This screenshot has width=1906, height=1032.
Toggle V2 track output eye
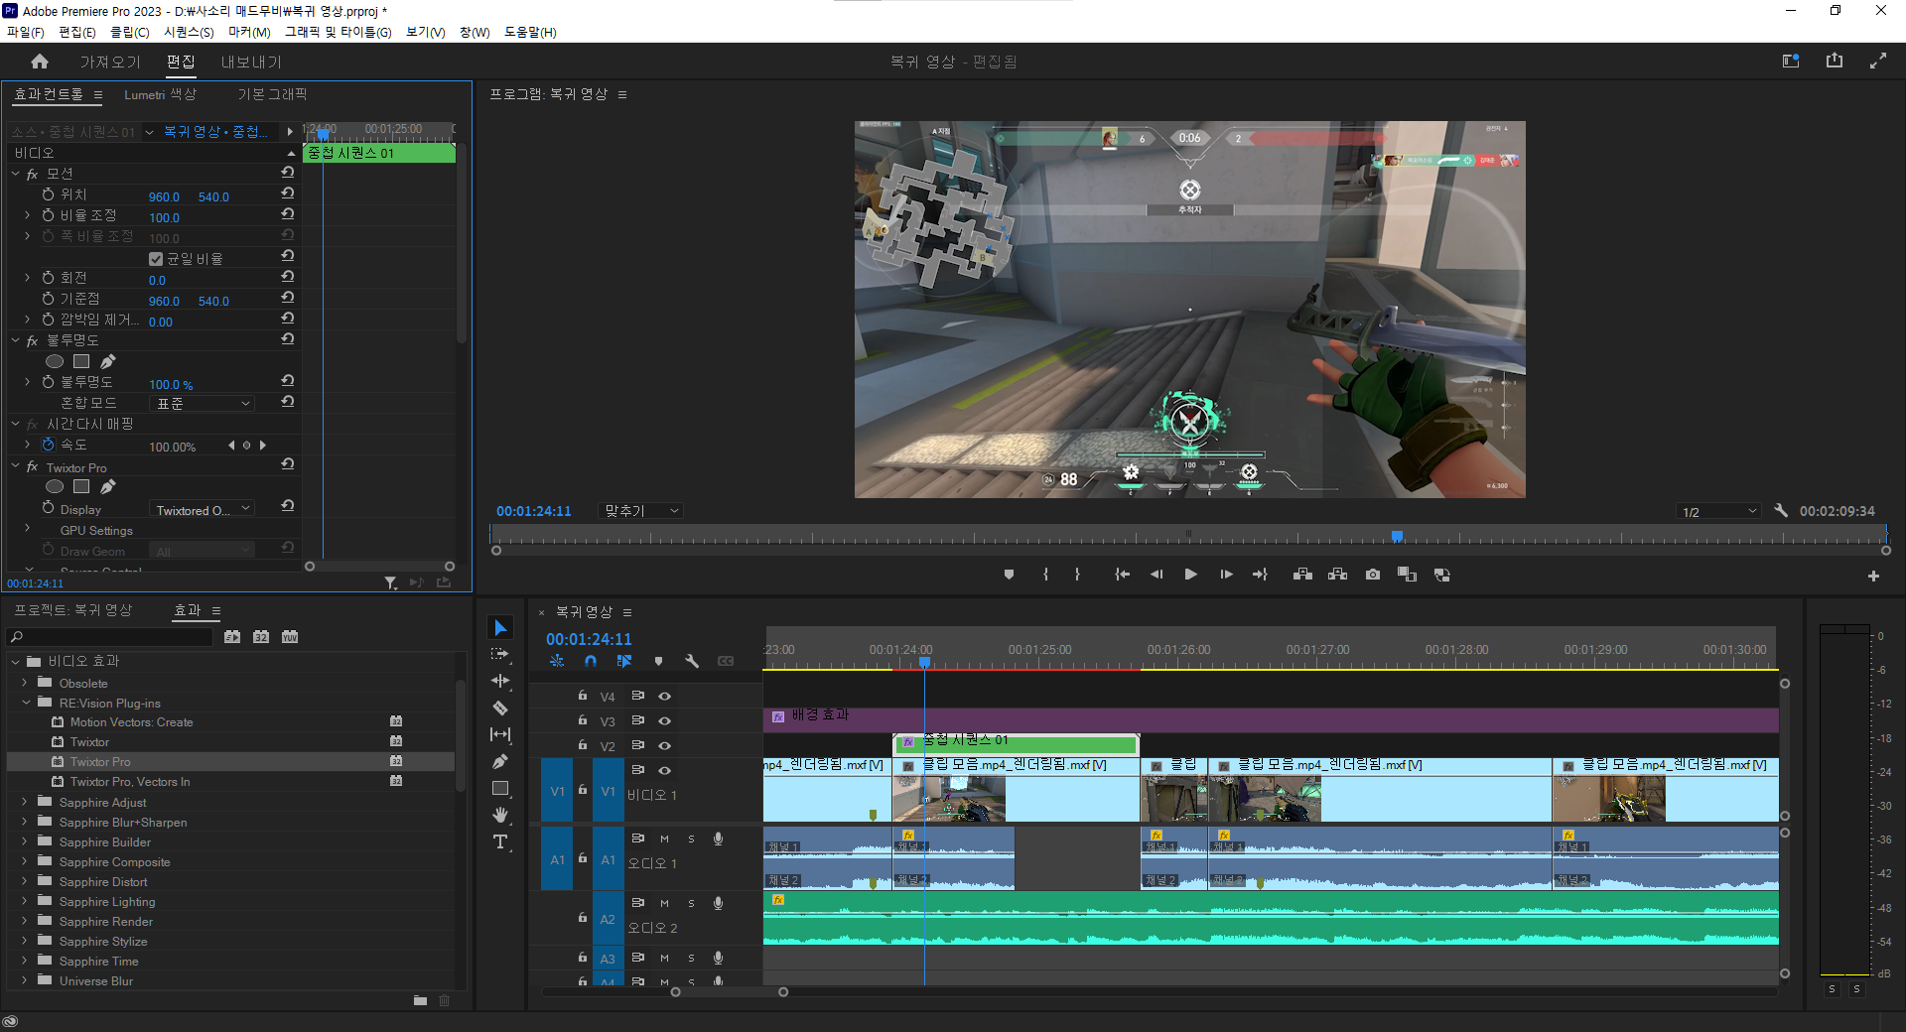664,746
